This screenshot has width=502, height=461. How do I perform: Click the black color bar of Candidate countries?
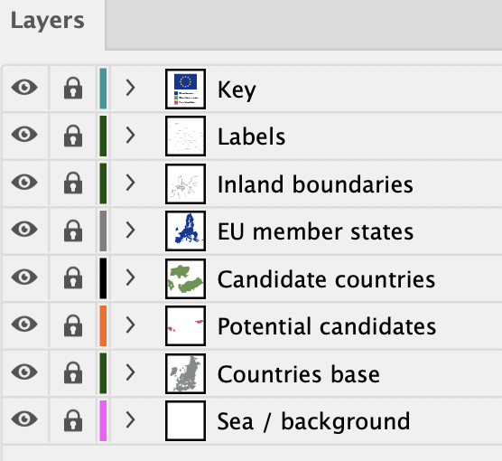point(103,278)
